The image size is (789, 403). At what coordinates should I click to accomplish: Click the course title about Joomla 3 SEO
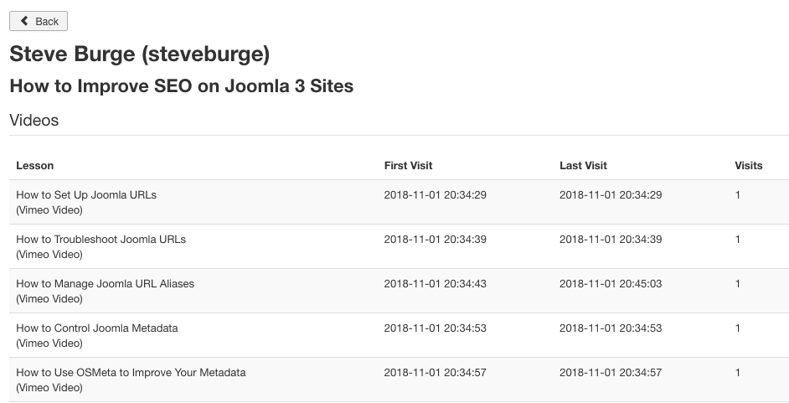pos(181,85)
